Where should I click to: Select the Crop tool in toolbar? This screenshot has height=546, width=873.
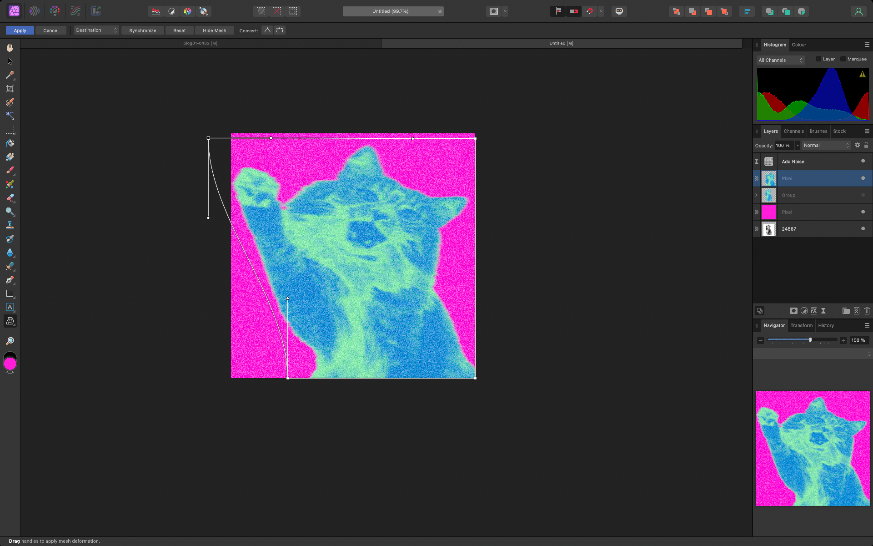(x=10, y=89)
